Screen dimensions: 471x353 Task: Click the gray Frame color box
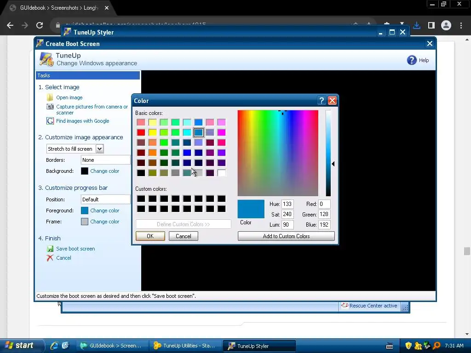(85, 222)
